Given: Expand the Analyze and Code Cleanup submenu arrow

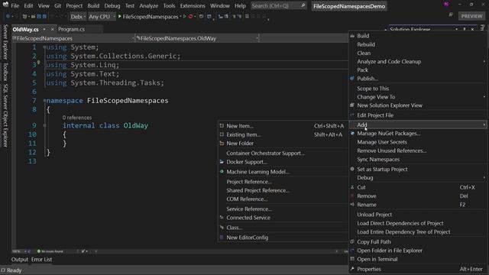Looking at the screenshot, I should click(x=484, y=61).
